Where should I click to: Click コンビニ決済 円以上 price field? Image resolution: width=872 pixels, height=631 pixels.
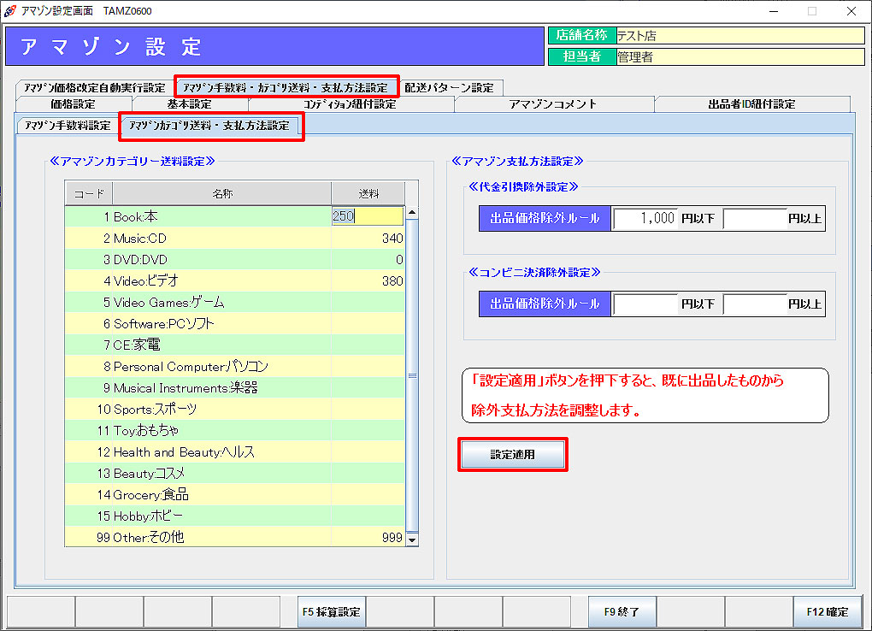point(754,304)
